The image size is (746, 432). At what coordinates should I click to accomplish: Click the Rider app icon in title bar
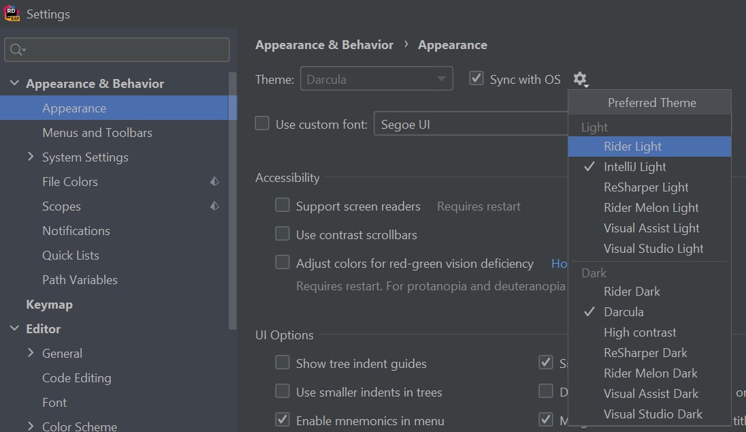coord(12,14)
